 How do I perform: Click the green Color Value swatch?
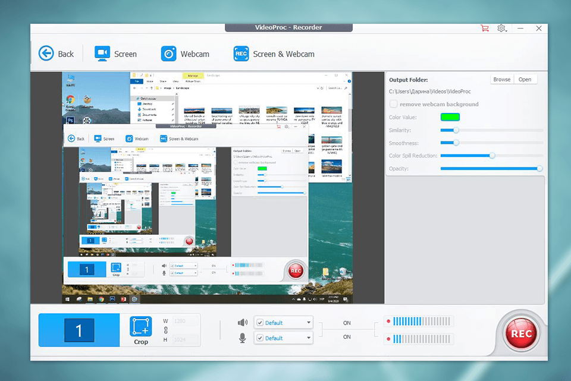coord(450,117)
